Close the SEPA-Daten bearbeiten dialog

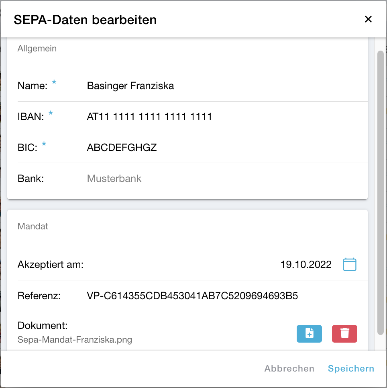coord(368,19)
